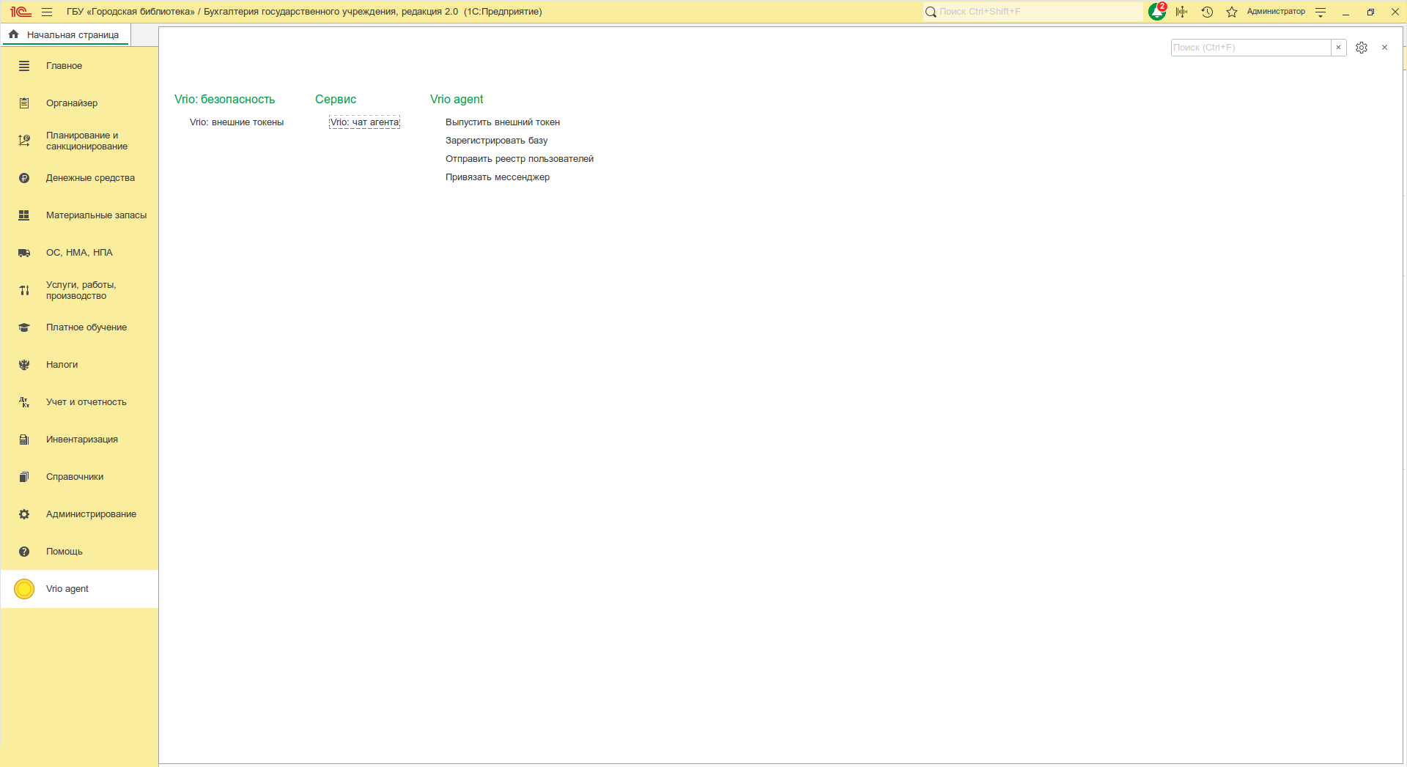Open Услуги, работы, производство section
Image resolution: width=1407 pixels, height=767 pixels.
[x=79, y=290]
